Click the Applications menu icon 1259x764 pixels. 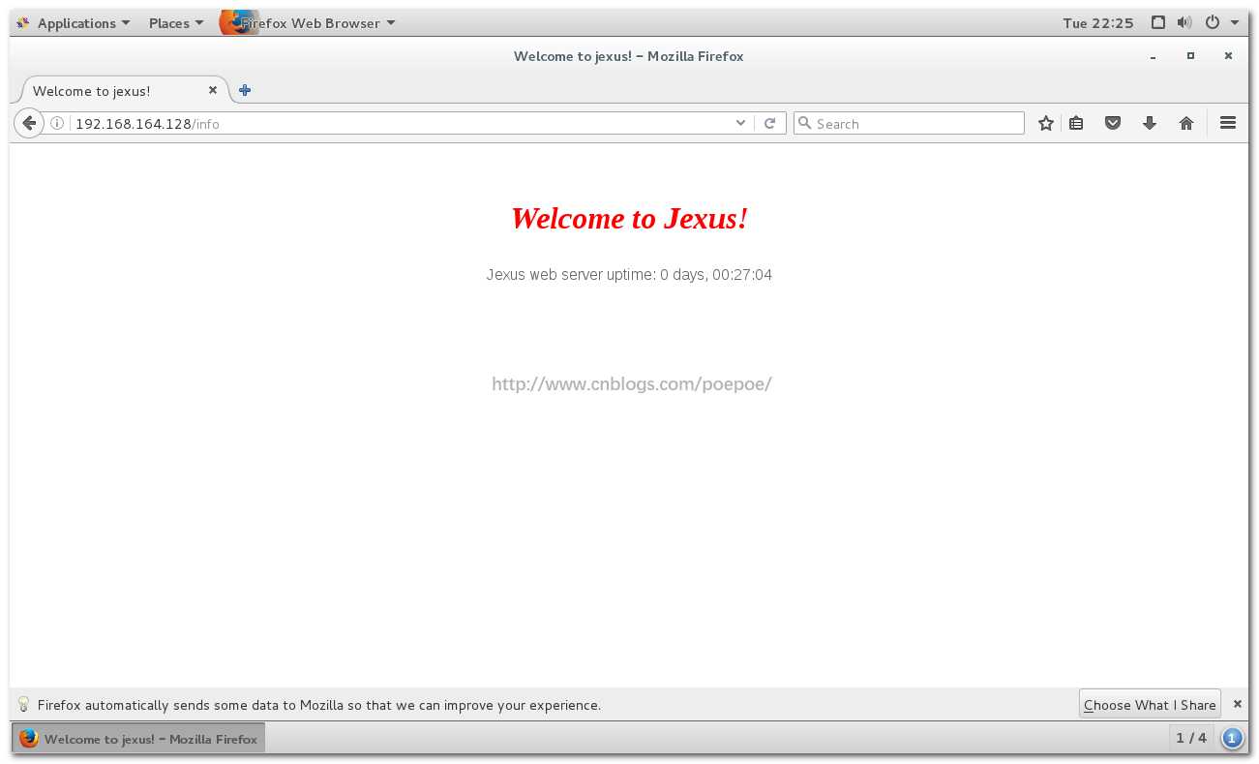22,23
